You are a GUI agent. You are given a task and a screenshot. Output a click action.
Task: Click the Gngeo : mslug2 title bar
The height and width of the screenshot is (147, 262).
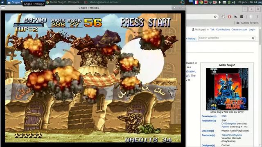(x=89, y=8)
